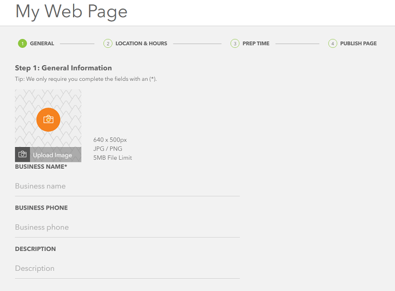Click the Upload Image button
The height and width of the screenshot is (291, 395).
point(48,154)
